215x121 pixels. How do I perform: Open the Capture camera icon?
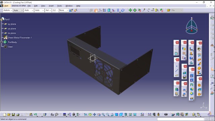point(166,114)
